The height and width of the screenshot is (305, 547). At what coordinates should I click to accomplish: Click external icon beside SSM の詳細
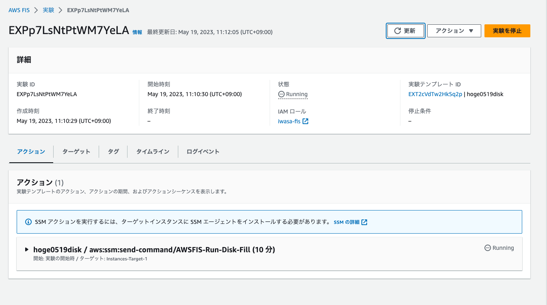point(364,222)
